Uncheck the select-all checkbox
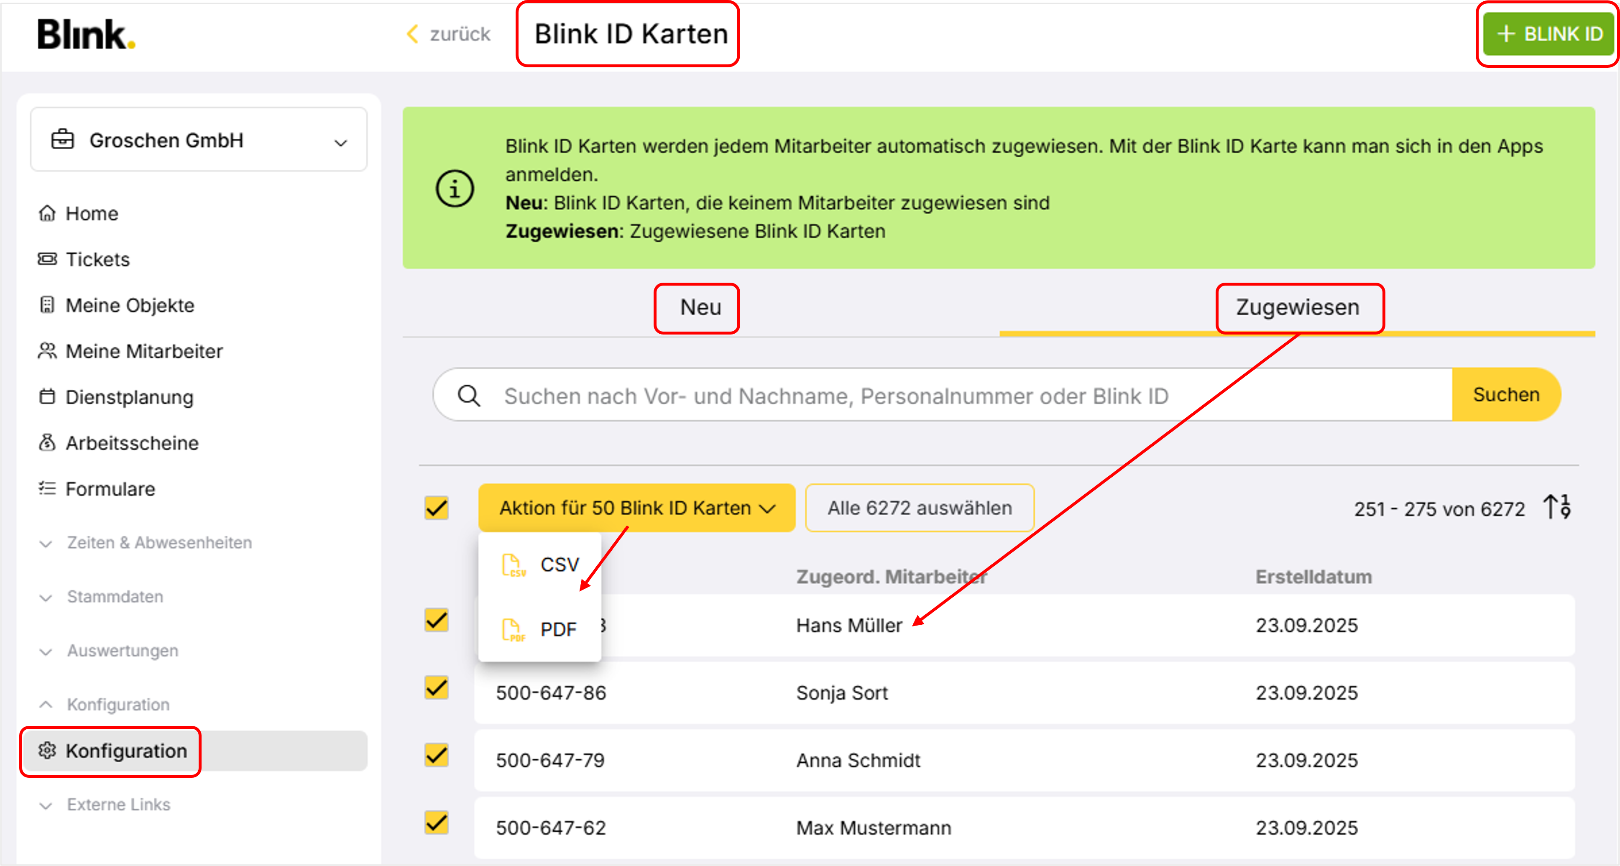 tap(437, 508)
